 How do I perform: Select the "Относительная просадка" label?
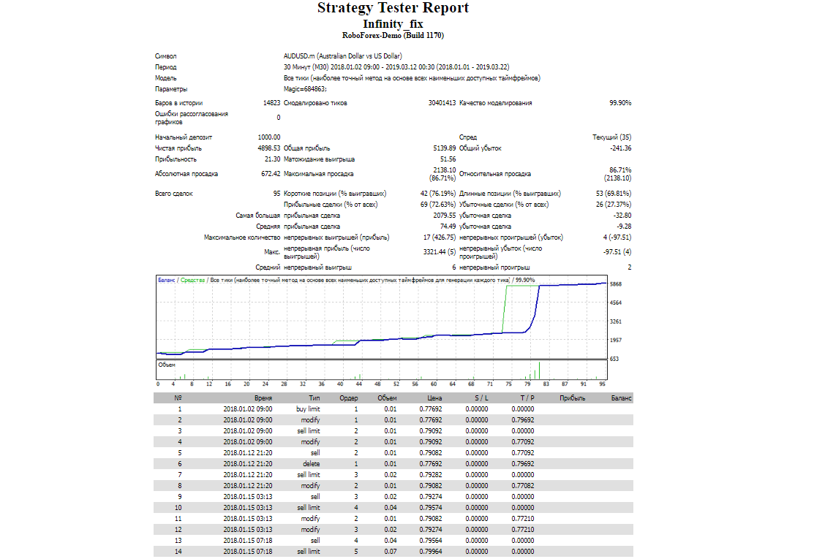coord(494,174)
